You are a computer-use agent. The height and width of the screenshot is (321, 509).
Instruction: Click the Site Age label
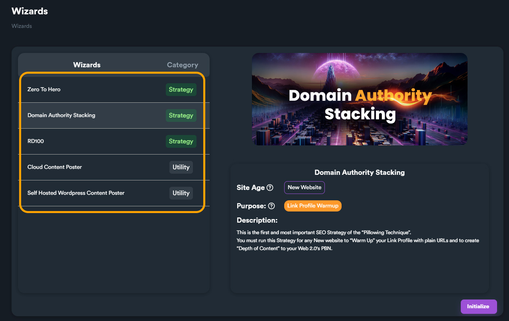pyautogui.click(x=251, y=188)
